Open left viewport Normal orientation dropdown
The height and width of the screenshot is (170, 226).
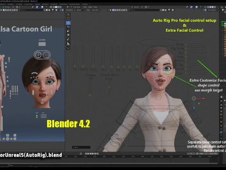click(x=7, y=7)
